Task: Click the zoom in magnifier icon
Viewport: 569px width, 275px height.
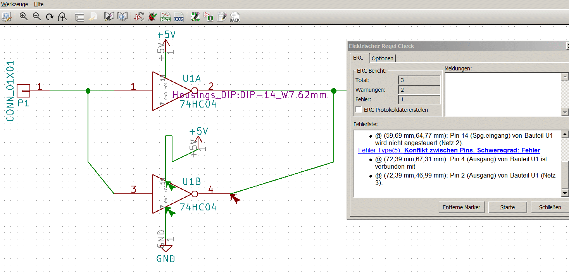Action: (24, 17)
